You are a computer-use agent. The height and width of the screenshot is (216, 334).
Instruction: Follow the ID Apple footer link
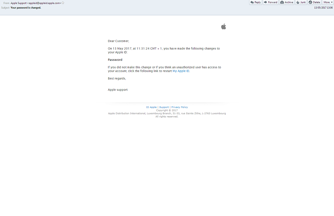(x=151, y=107)
